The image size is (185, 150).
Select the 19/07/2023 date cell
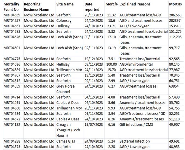point(94,125)
